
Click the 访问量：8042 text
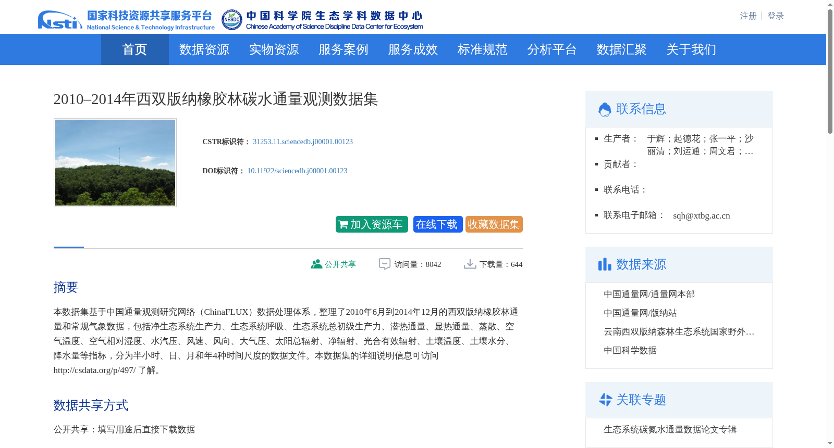coord(418,264)
